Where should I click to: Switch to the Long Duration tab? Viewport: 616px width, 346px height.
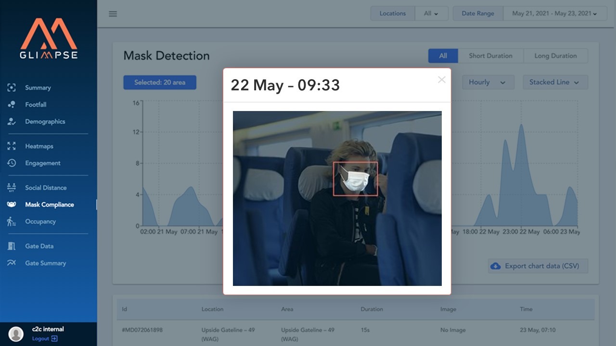[555, 56]
